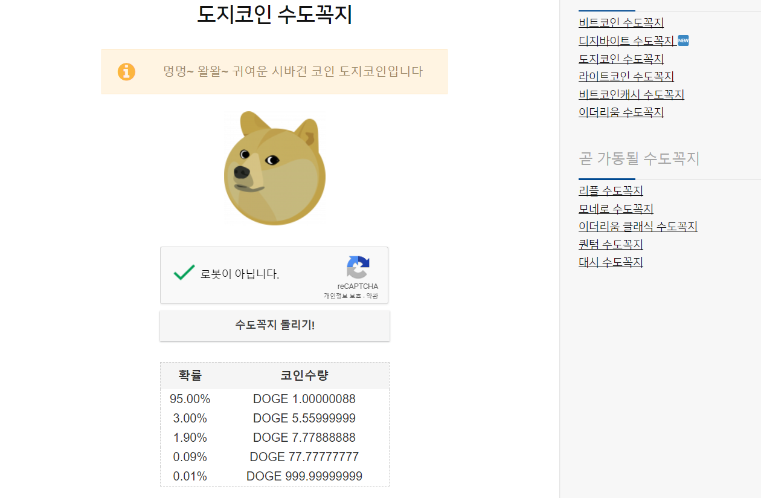The height and width of the screenshot is (498, 761).
Task: Open the 대시 수도꼭지 link
Action: pos(611,262)
